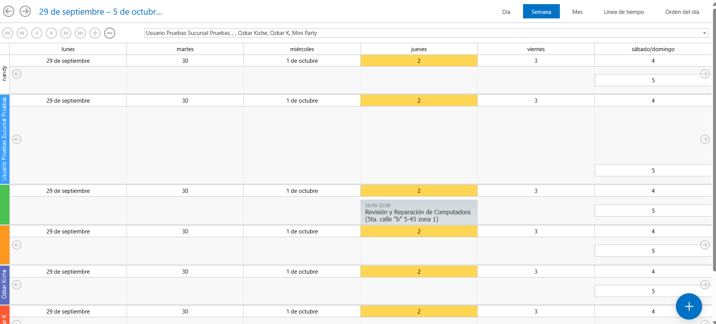The height and width of the screenshot is (324, 716).
Task: Open the Línea de tiempo view
Action: coord(624,12)
